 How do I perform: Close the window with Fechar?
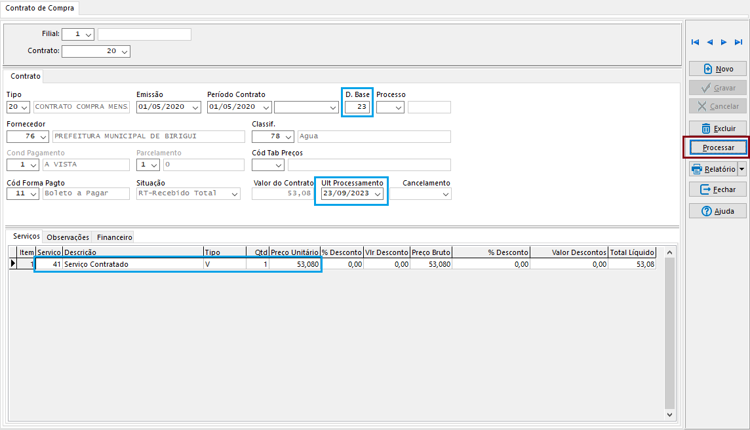point(717,189)
